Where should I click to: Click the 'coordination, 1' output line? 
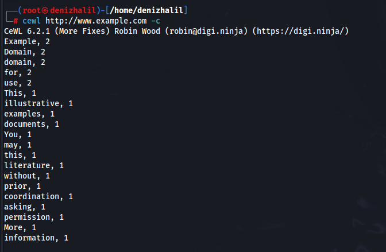click(x=38, y=197)
